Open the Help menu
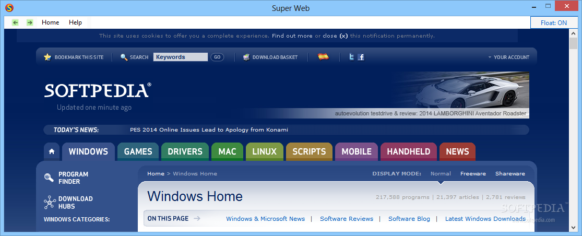The width and height of the screenshot is (582, 236). [75, 22]
